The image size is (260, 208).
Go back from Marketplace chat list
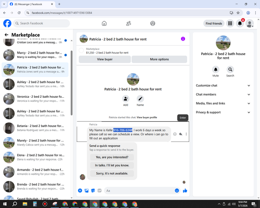[6, 35]
